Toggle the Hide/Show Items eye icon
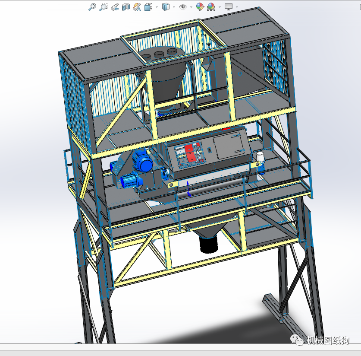The width and height of the screenshot is (361, 356). pos(183,7)
